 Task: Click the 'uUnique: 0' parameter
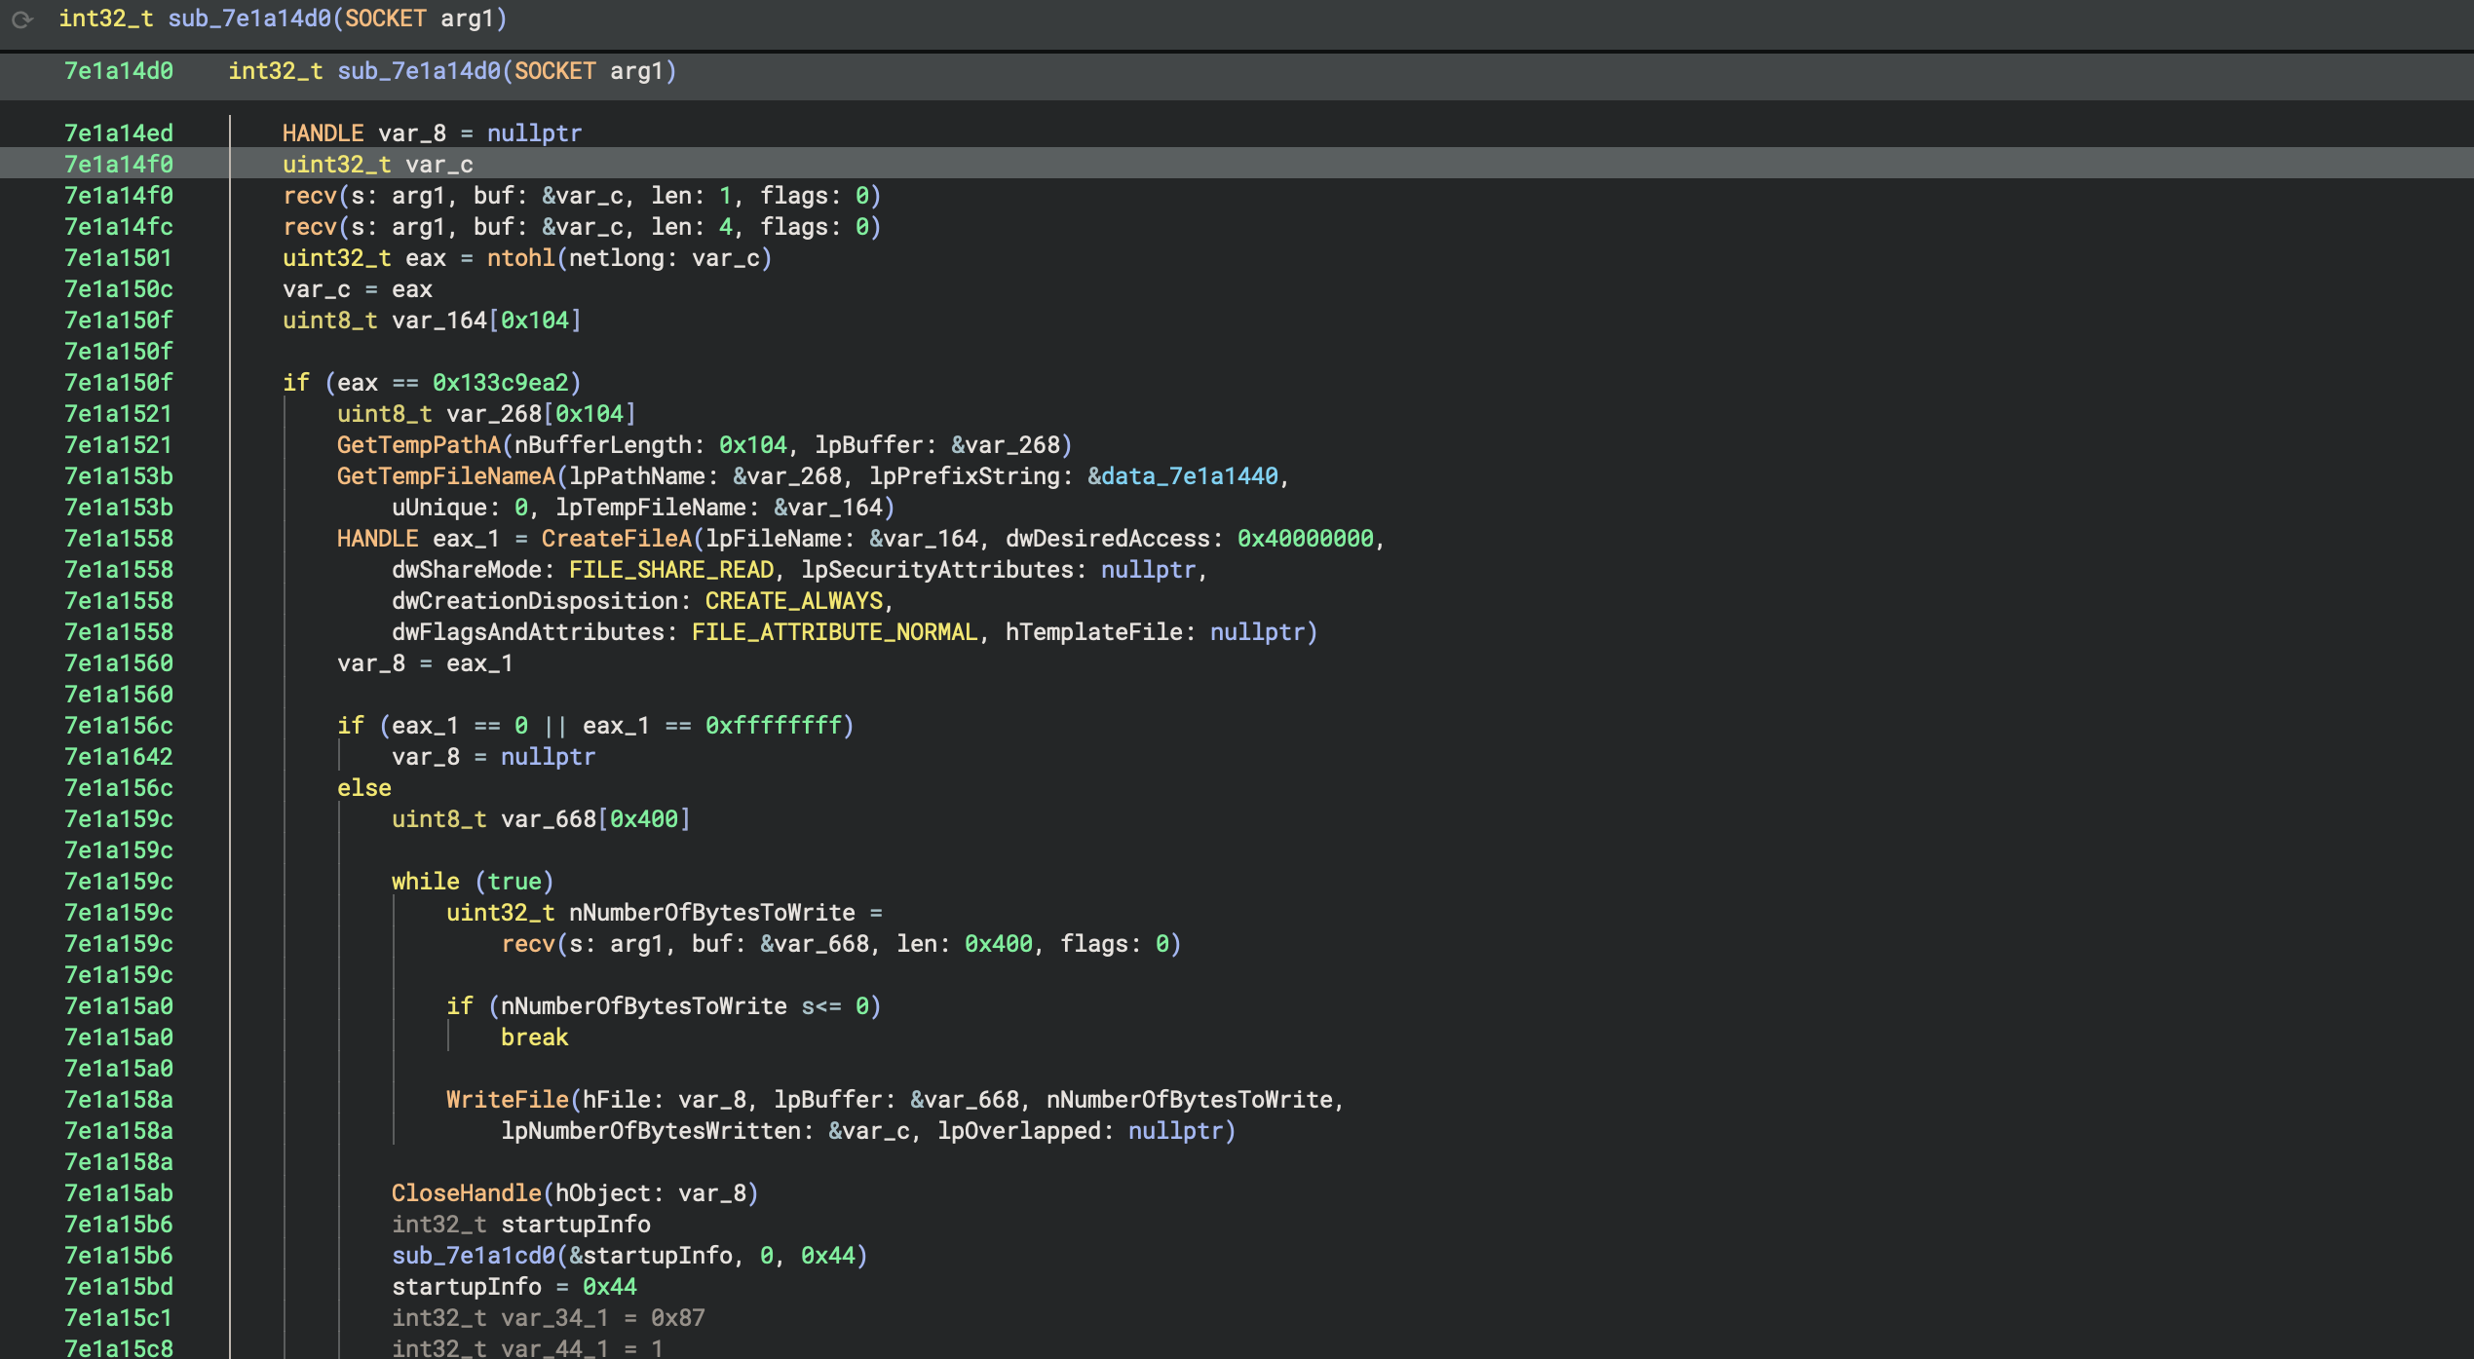click(460, 508)
